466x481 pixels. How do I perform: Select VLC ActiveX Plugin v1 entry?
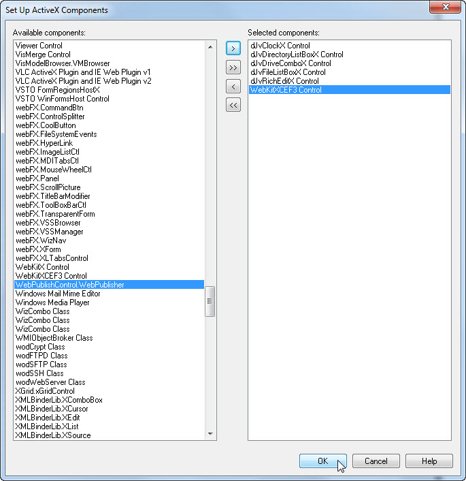click(109, 72)
